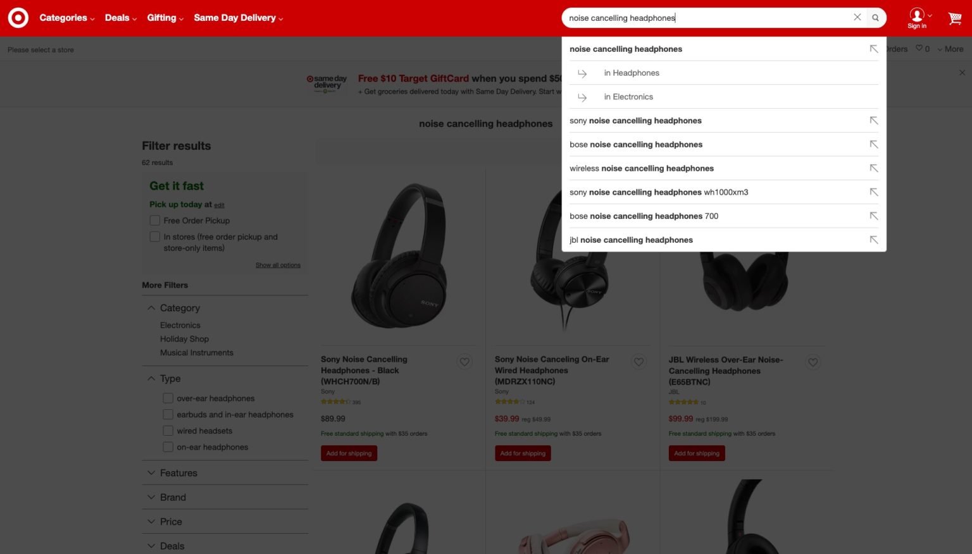Screen dimensions: 972x554
Task: Click the pickup store 'edit' link
Action: coord(219,205)
